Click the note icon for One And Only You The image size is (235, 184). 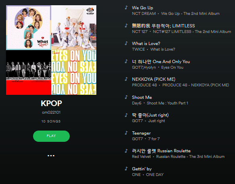pyautogui.click(x=126, y=61)
